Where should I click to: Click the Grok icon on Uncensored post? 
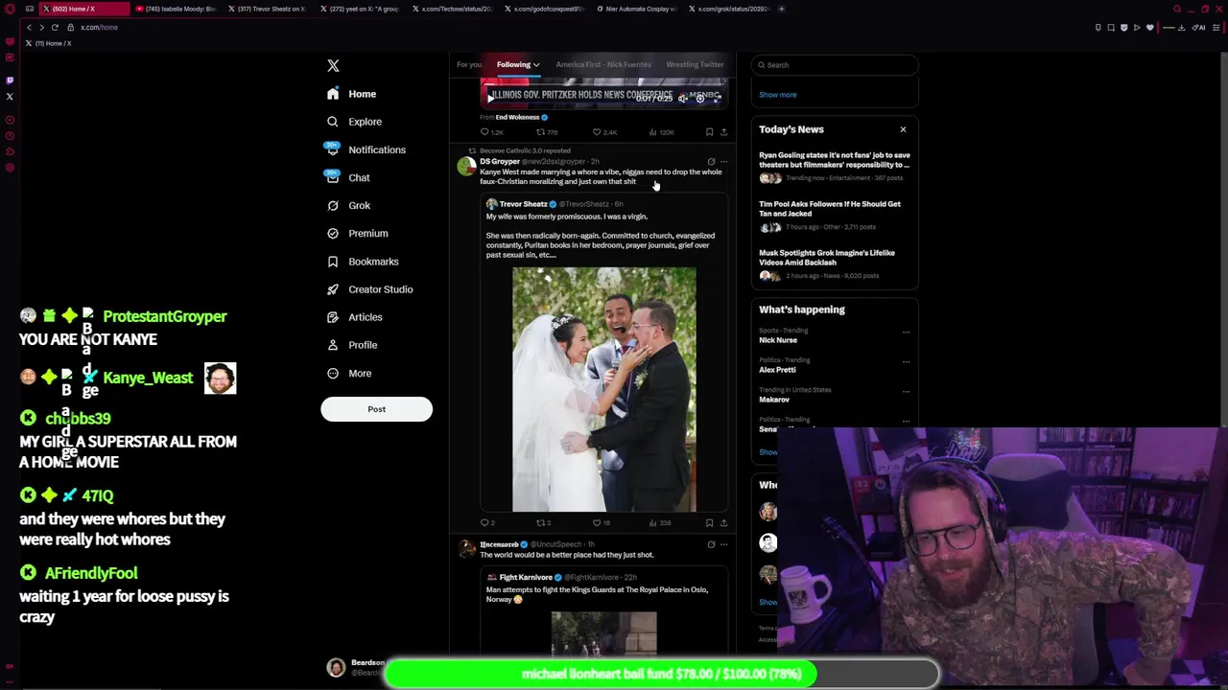711,544
